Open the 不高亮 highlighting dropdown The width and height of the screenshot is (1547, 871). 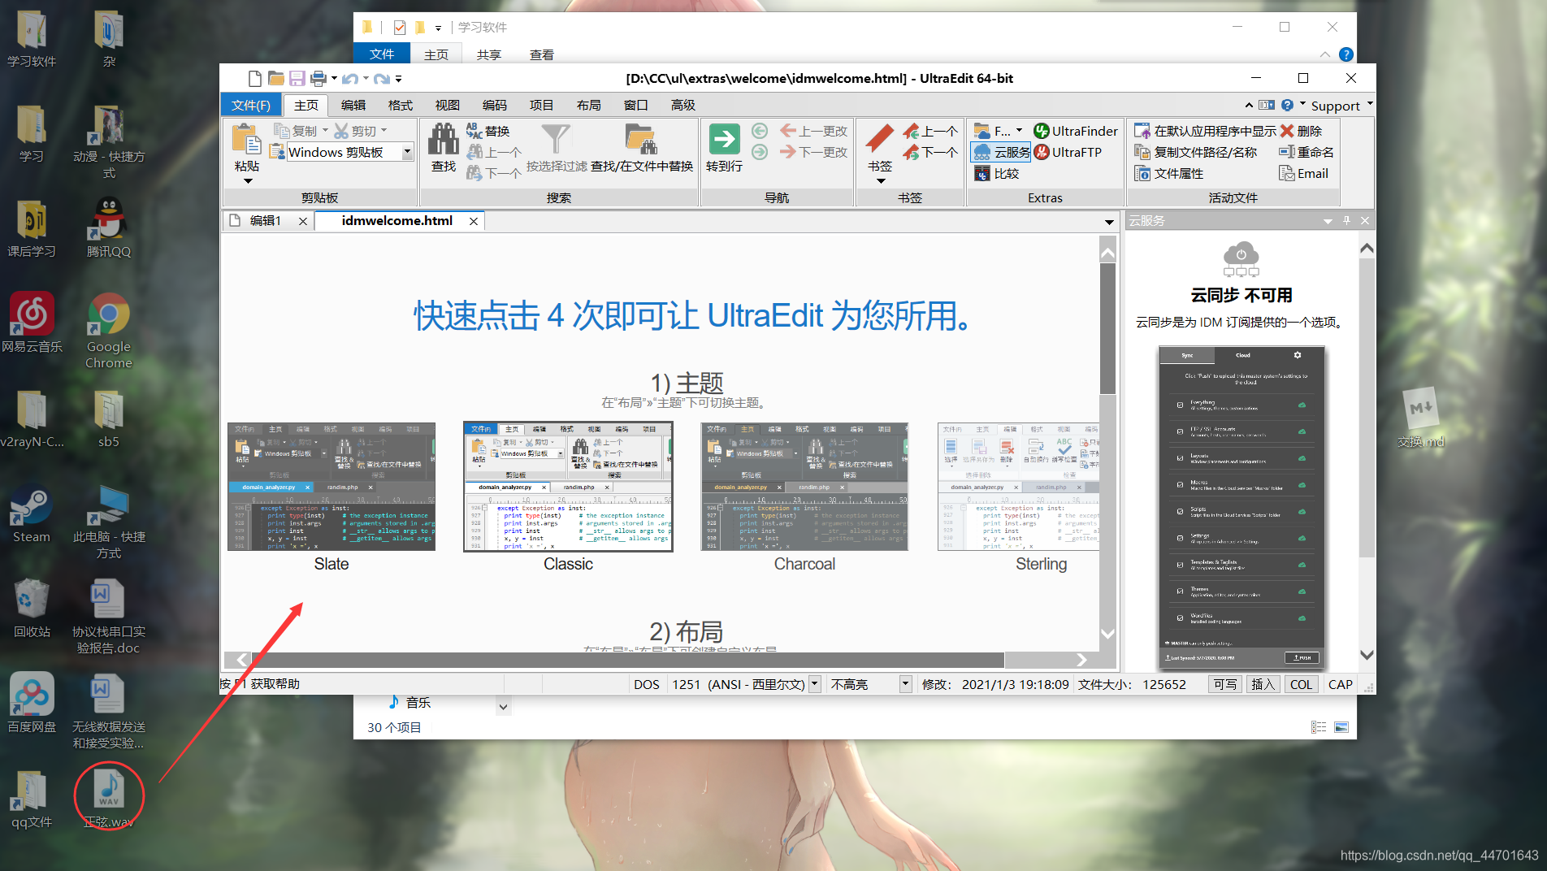coord(905,684)
